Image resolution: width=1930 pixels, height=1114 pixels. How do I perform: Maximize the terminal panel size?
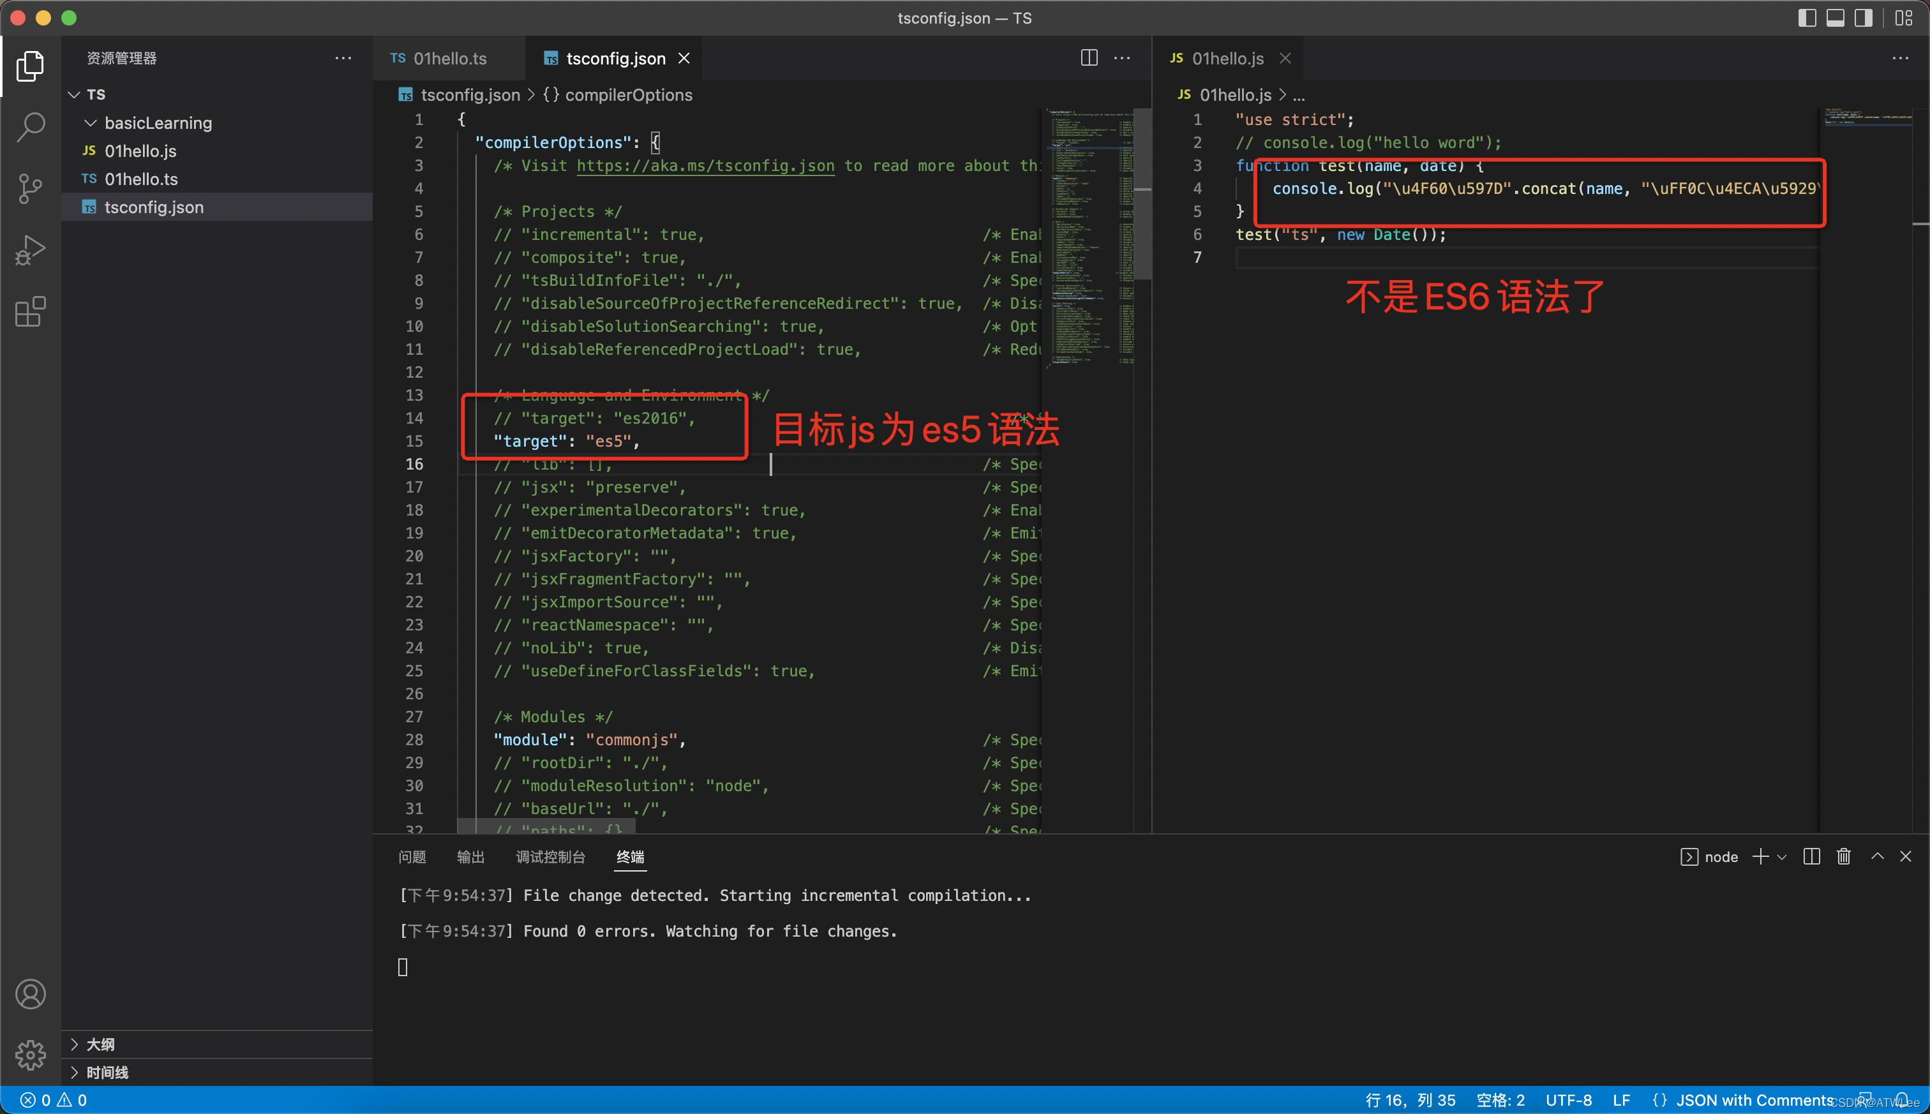1877,856
